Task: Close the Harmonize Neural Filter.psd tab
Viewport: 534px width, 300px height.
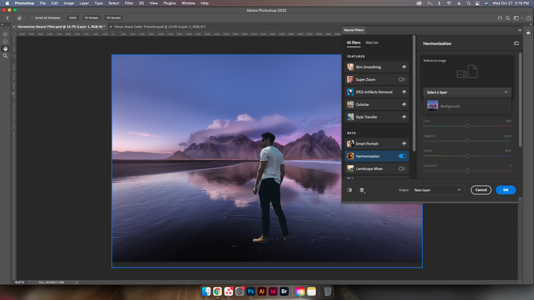Action: [x=14, y=27]
